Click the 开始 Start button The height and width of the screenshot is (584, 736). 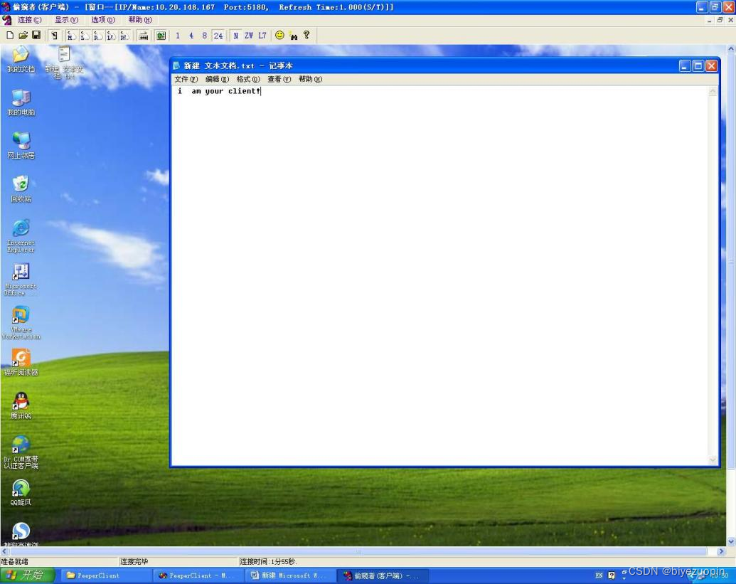27,575
